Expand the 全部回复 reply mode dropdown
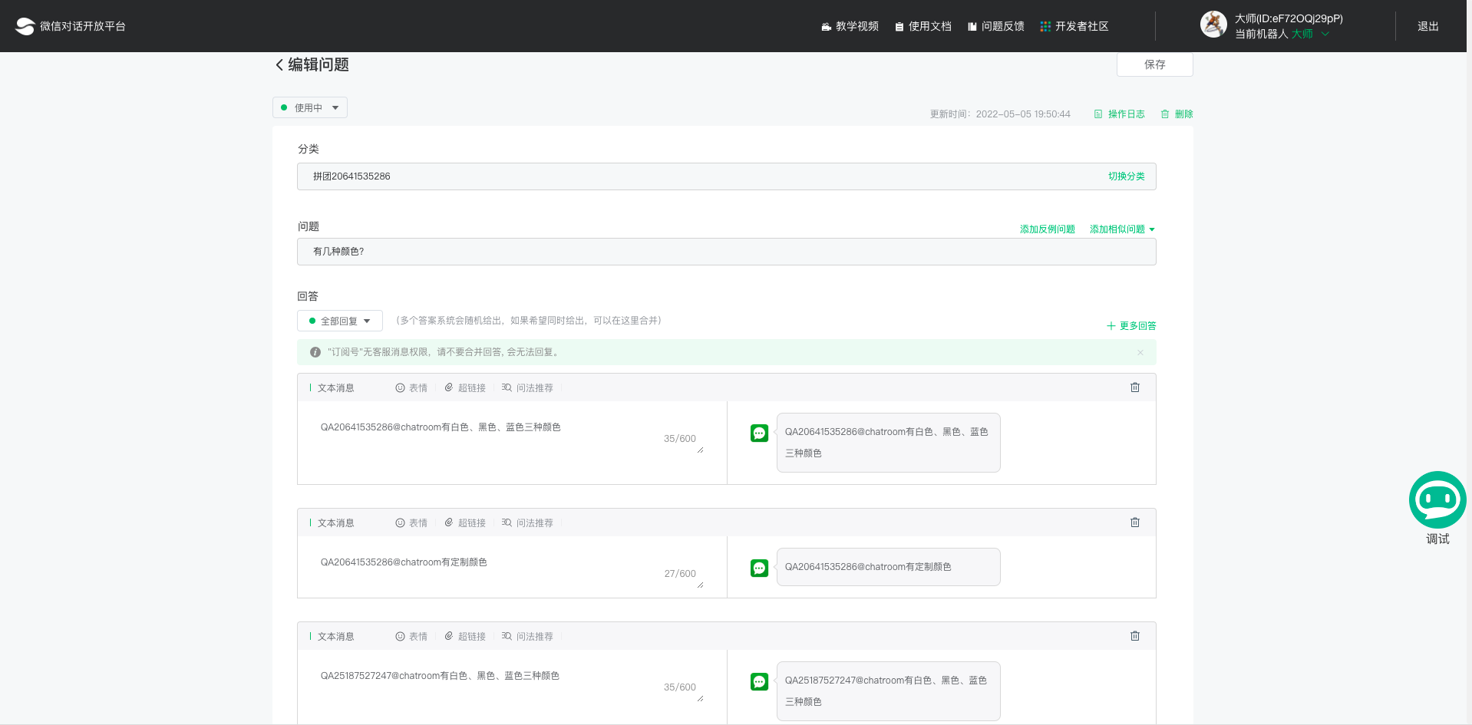1472x725 pixels. (339, 321)
